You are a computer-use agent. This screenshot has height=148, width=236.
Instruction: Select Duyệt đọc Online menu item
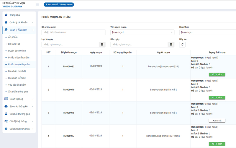(17, 51)
